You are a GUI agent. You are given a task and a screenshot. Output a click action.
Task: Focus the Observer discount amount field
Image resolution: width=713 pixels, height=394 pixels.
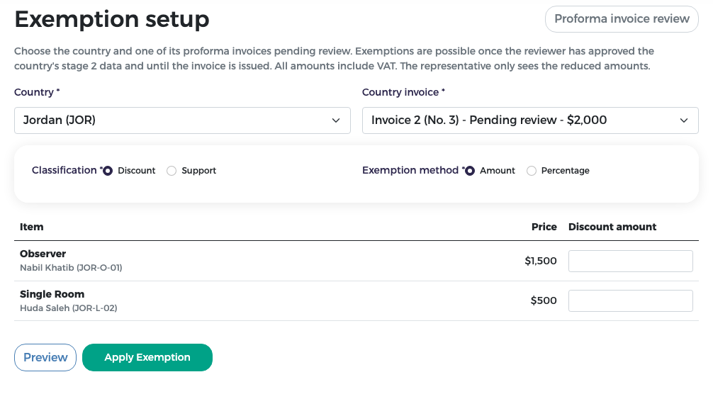click(x=631, y=261)
